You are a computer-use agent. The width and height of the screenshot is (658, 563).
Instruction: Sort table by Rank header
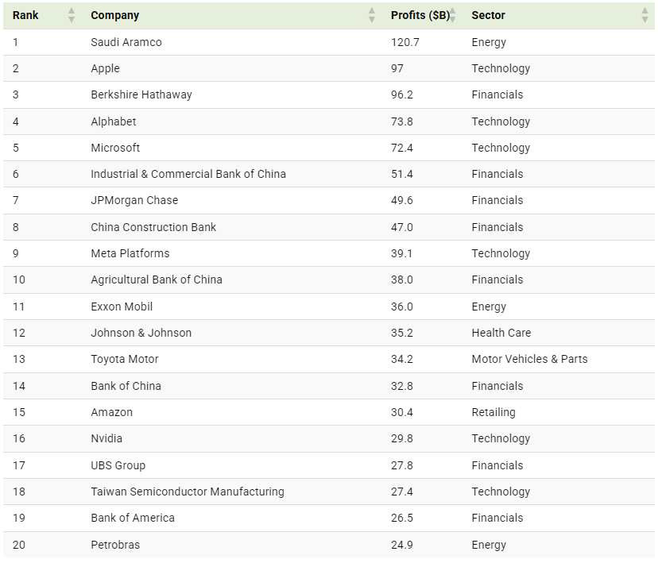click(25, 15)
